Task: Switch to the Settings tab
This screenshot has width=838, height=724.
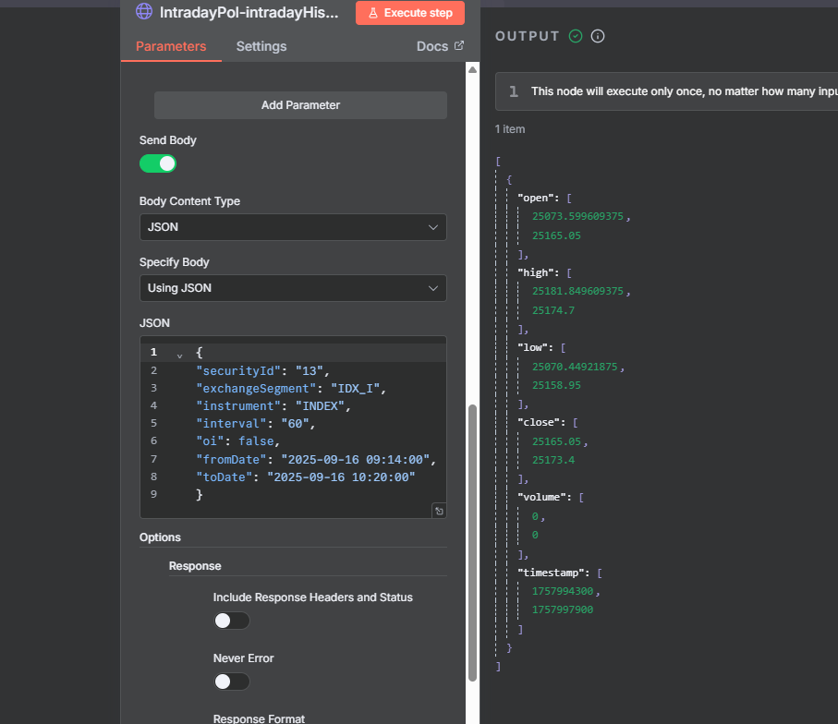Action: click(x=261, y=46)
